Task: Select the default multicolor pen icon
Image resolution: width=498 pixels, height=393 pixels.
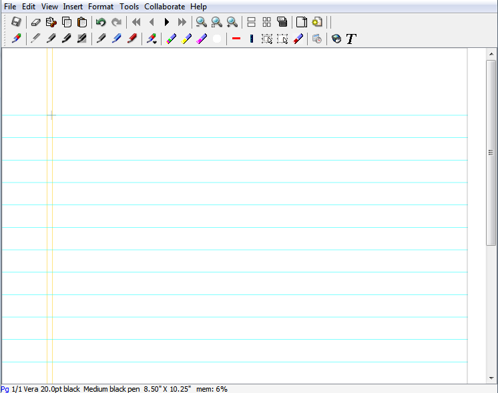Action: [16, 39]
